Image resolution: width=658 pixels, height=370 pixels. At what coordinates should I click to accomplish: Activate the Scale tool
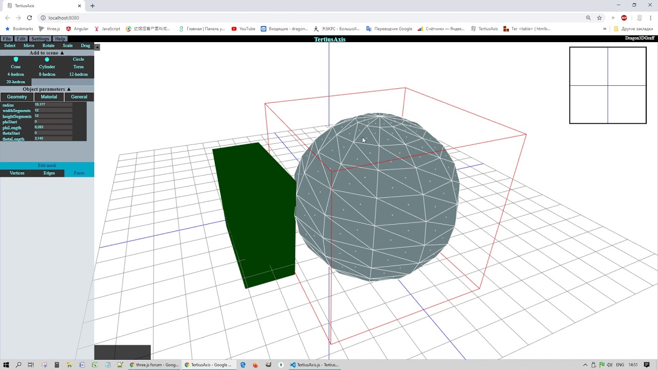[68, 46]
